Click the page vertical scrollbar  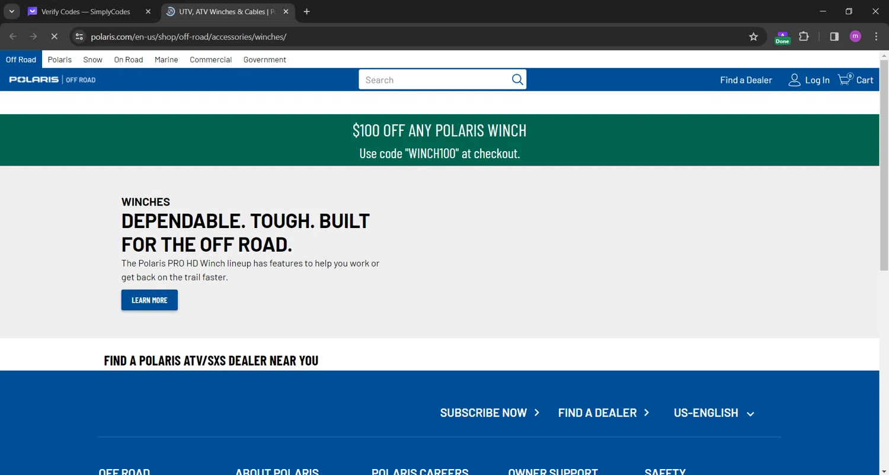884,165
